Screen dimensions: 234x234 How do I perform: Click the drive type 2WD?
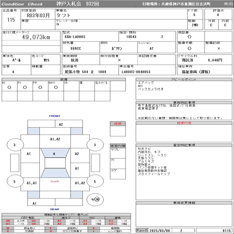point(195,25)
